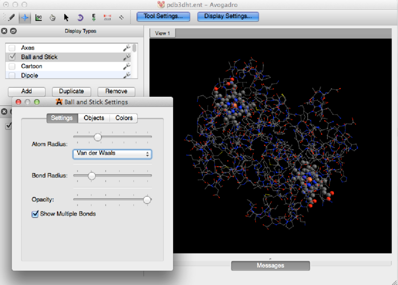Start the Auto Optimization tool
Screen dimensions: 398x285
(94, 18)
